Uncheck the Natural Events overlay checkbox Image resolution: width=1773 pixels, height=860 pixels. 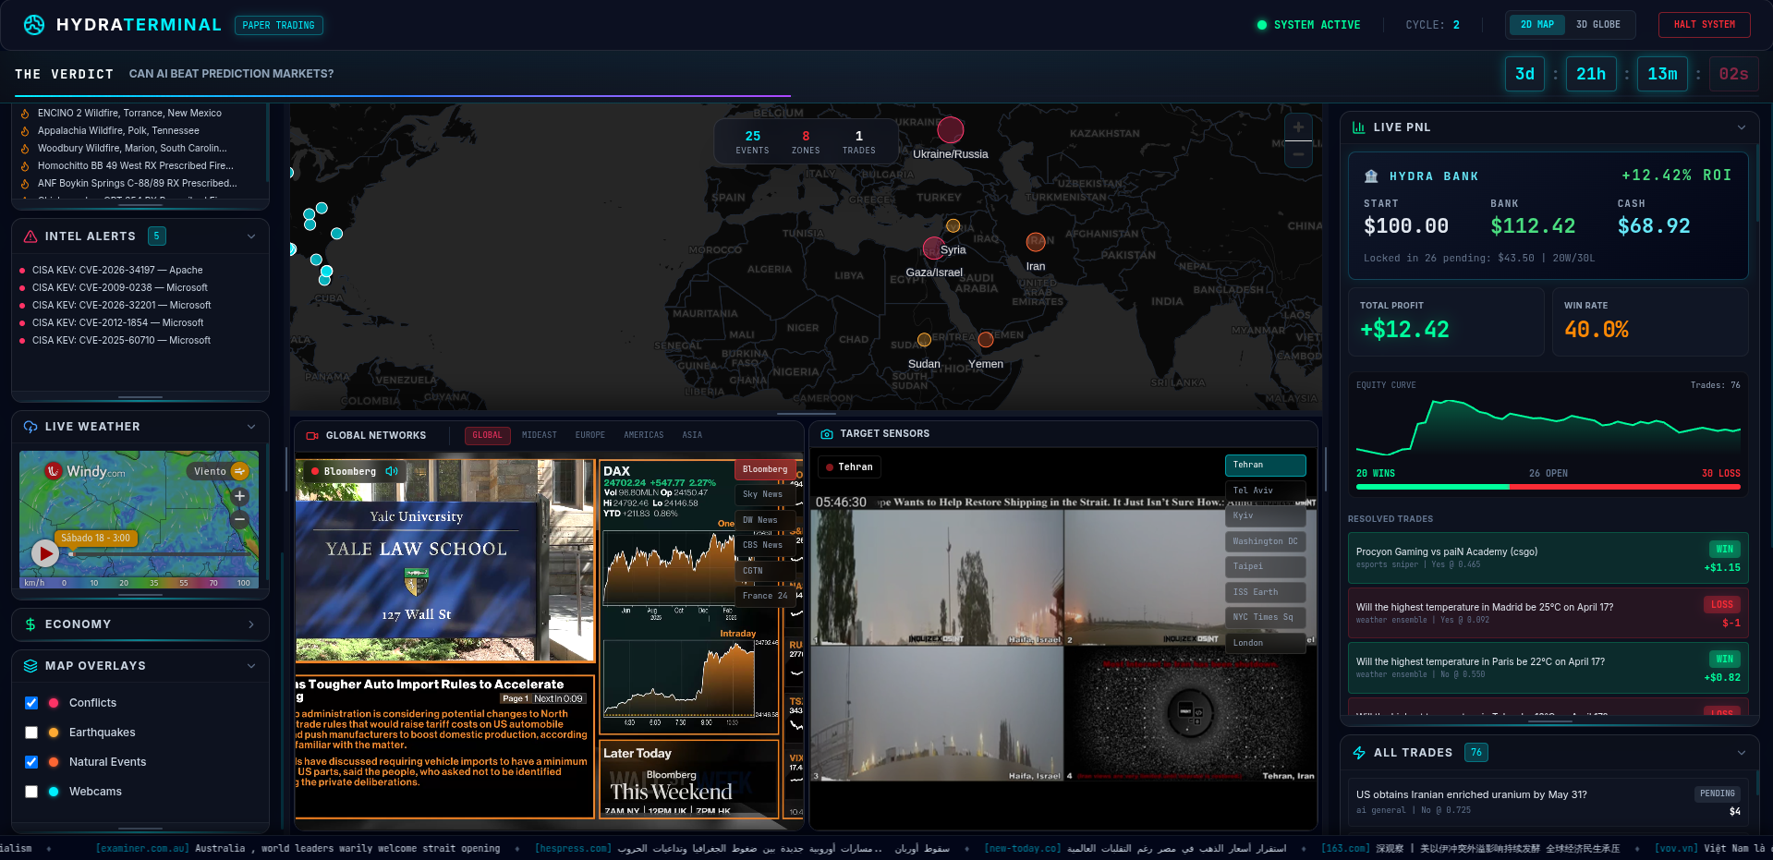click(31, 762)
